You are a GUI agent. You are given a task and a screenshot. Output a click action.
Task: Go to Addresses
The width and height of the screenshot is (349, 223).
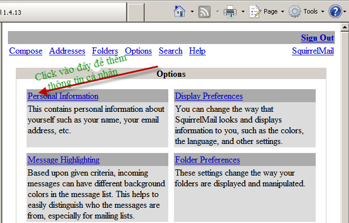tap(67, 51)
